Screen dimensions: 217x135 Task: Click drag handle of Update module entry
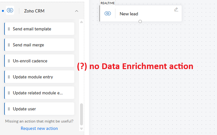(9, 77)
